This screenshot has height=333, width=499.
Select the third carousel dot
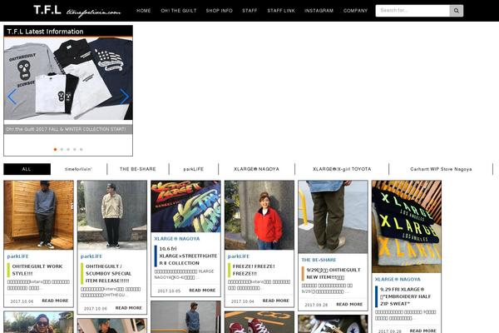click(68, 149)
